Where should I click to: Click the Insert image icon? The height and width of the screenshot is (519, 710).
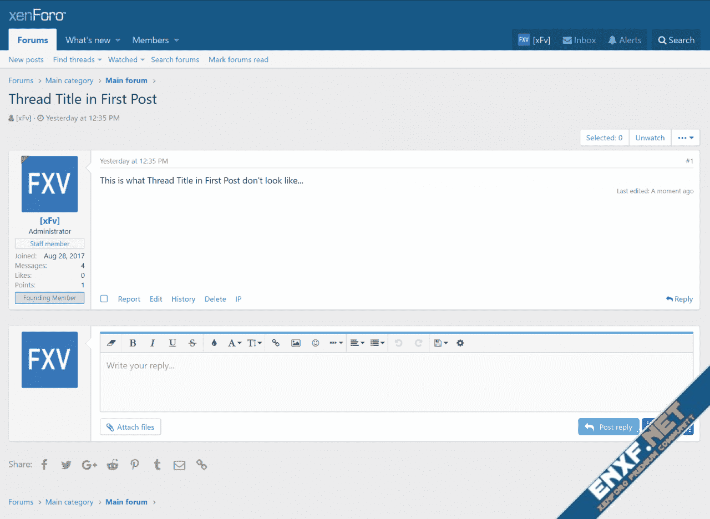click(x=296, y=343)
